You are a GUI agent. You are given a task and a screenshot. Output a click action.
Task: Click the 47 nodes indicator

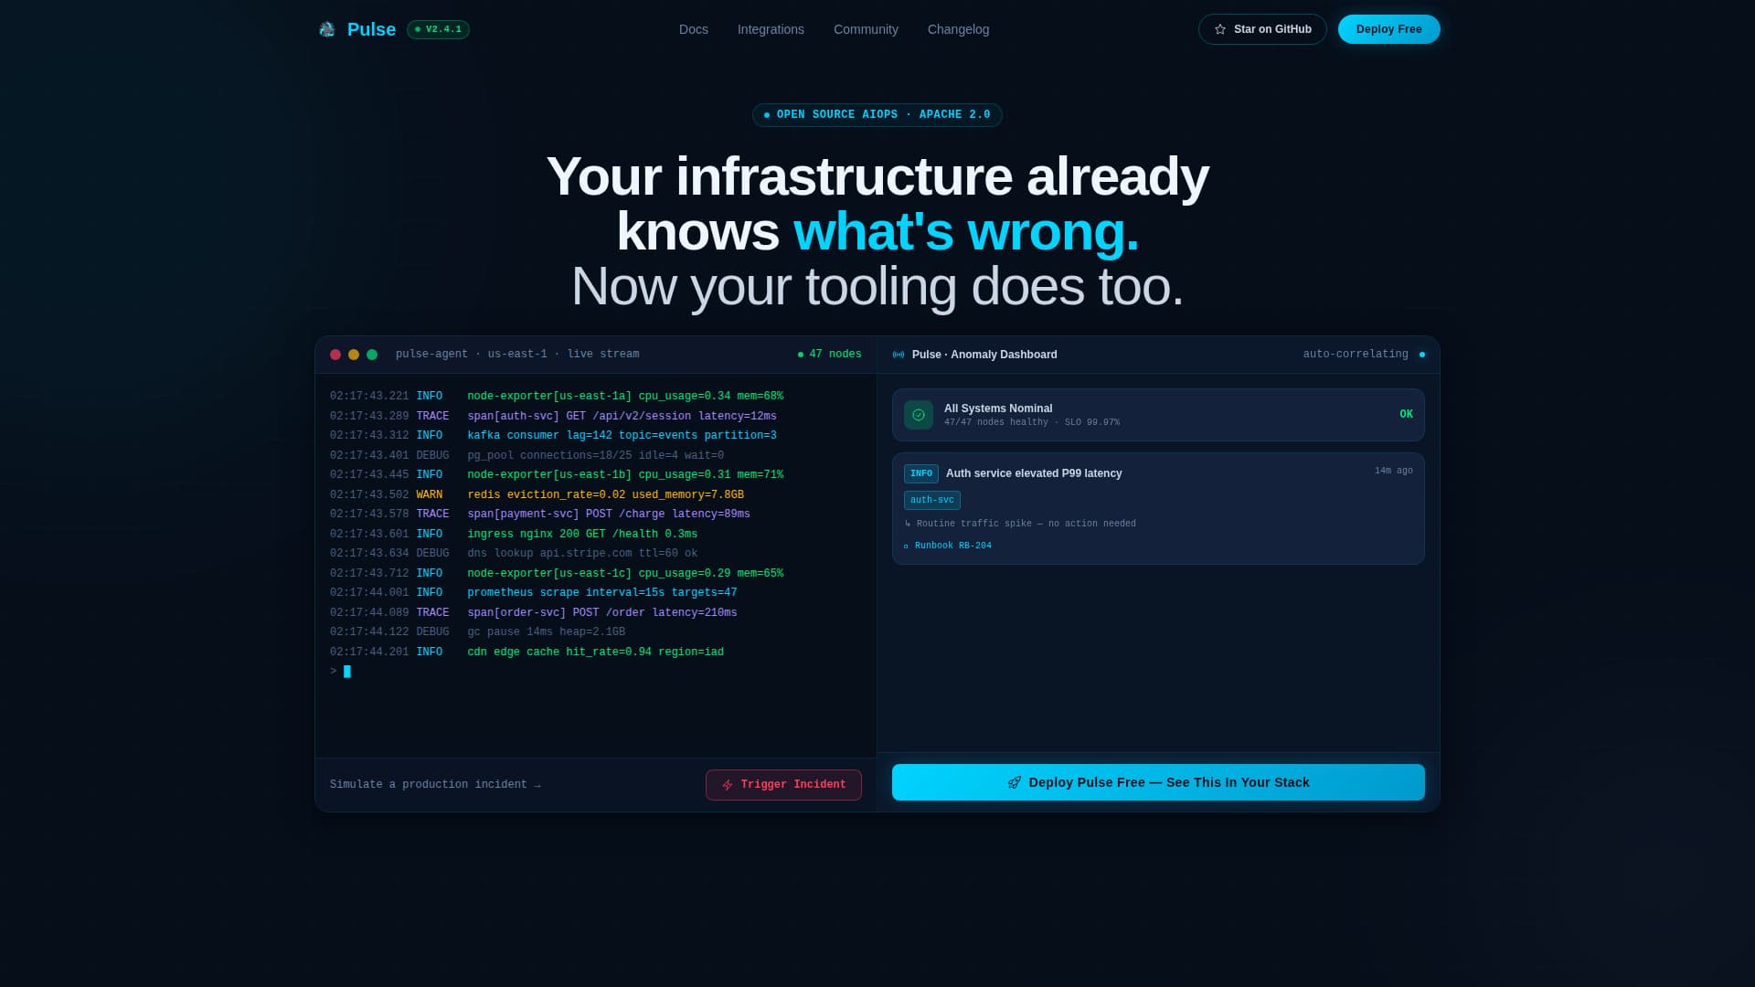tap(829, 355)
